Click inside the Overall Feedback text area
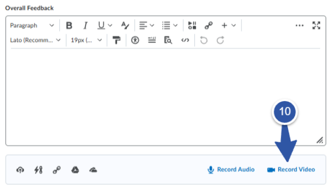 [166, 96]
